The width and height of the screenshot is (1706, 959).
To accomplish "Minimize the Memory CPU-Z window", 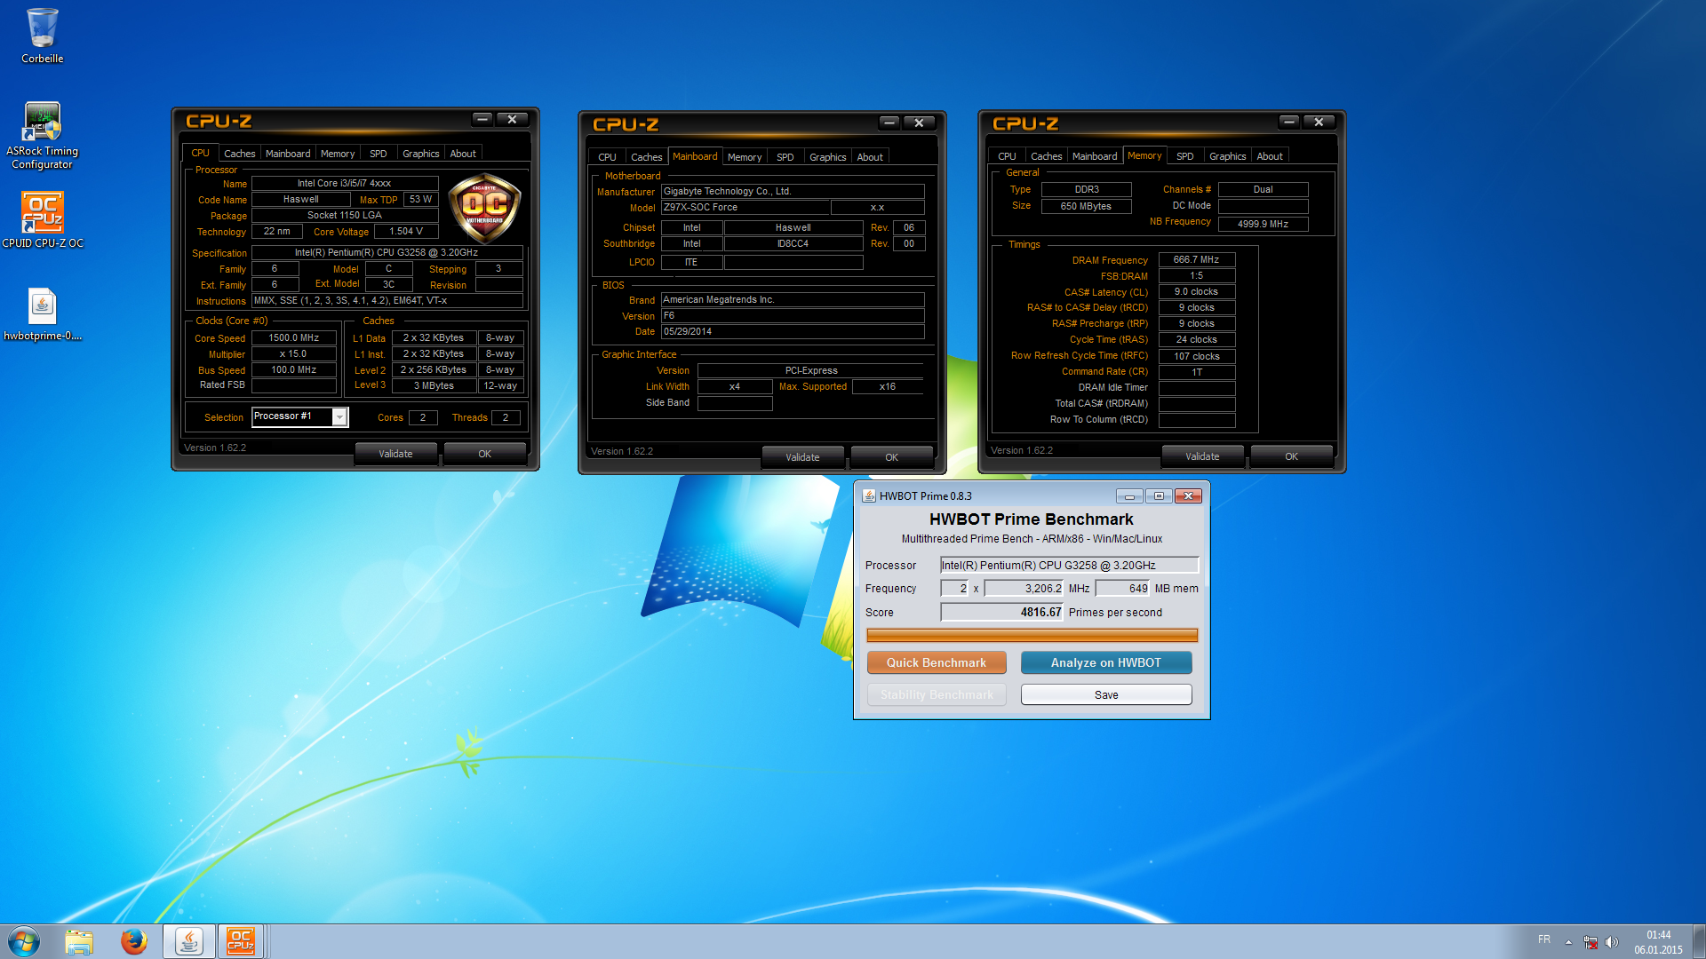I will point(1289,122).
